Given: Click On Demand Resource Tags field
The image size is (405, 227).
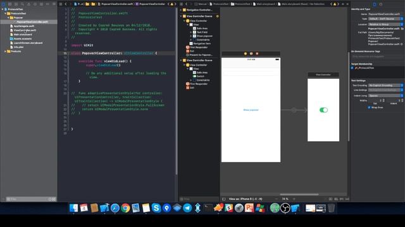Looking at the screenshot, I should click(377, 56).
